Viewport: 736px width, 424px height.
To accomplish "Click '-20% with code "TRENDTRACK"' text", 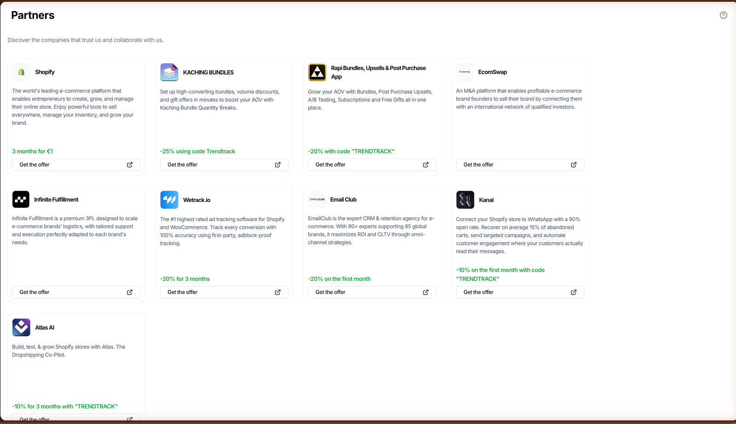I will point(351,151).
